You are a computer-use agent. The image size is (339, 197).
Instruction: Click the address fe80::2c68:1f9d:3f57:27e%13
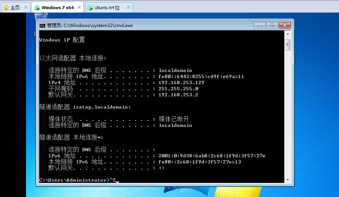200,162
